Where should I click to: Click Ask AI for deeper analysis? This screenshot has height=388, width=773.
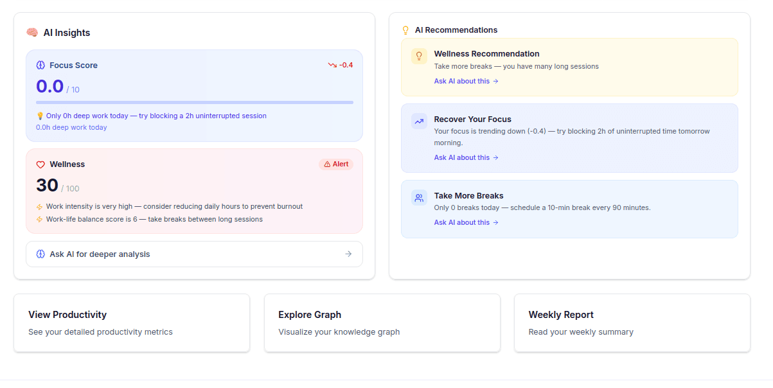(194, 254)
